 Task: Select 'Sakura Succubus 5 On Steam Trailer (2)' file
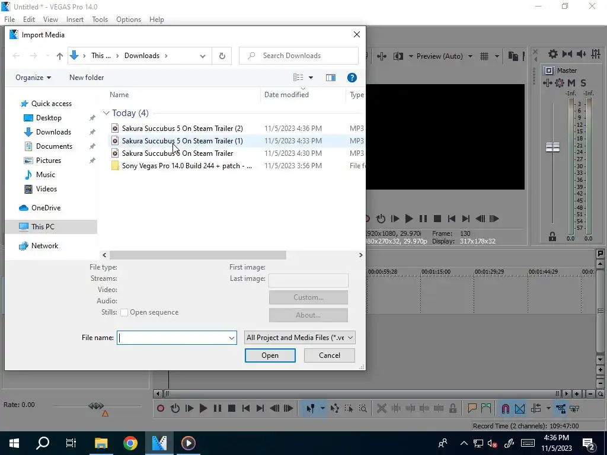183,129
